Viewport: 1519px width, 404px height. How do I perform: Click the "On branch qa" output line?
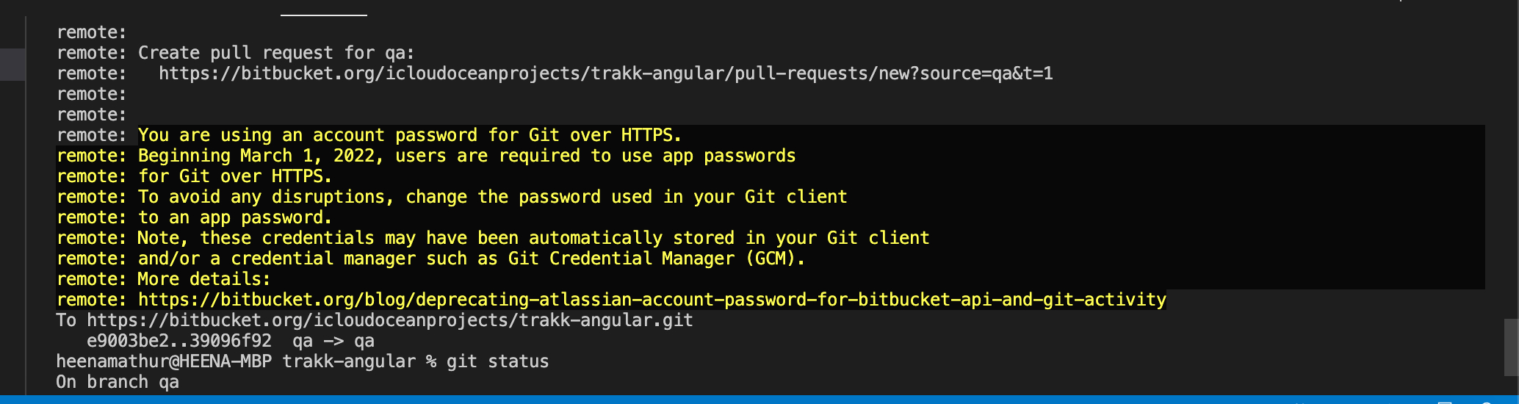[x=118, y=382]
